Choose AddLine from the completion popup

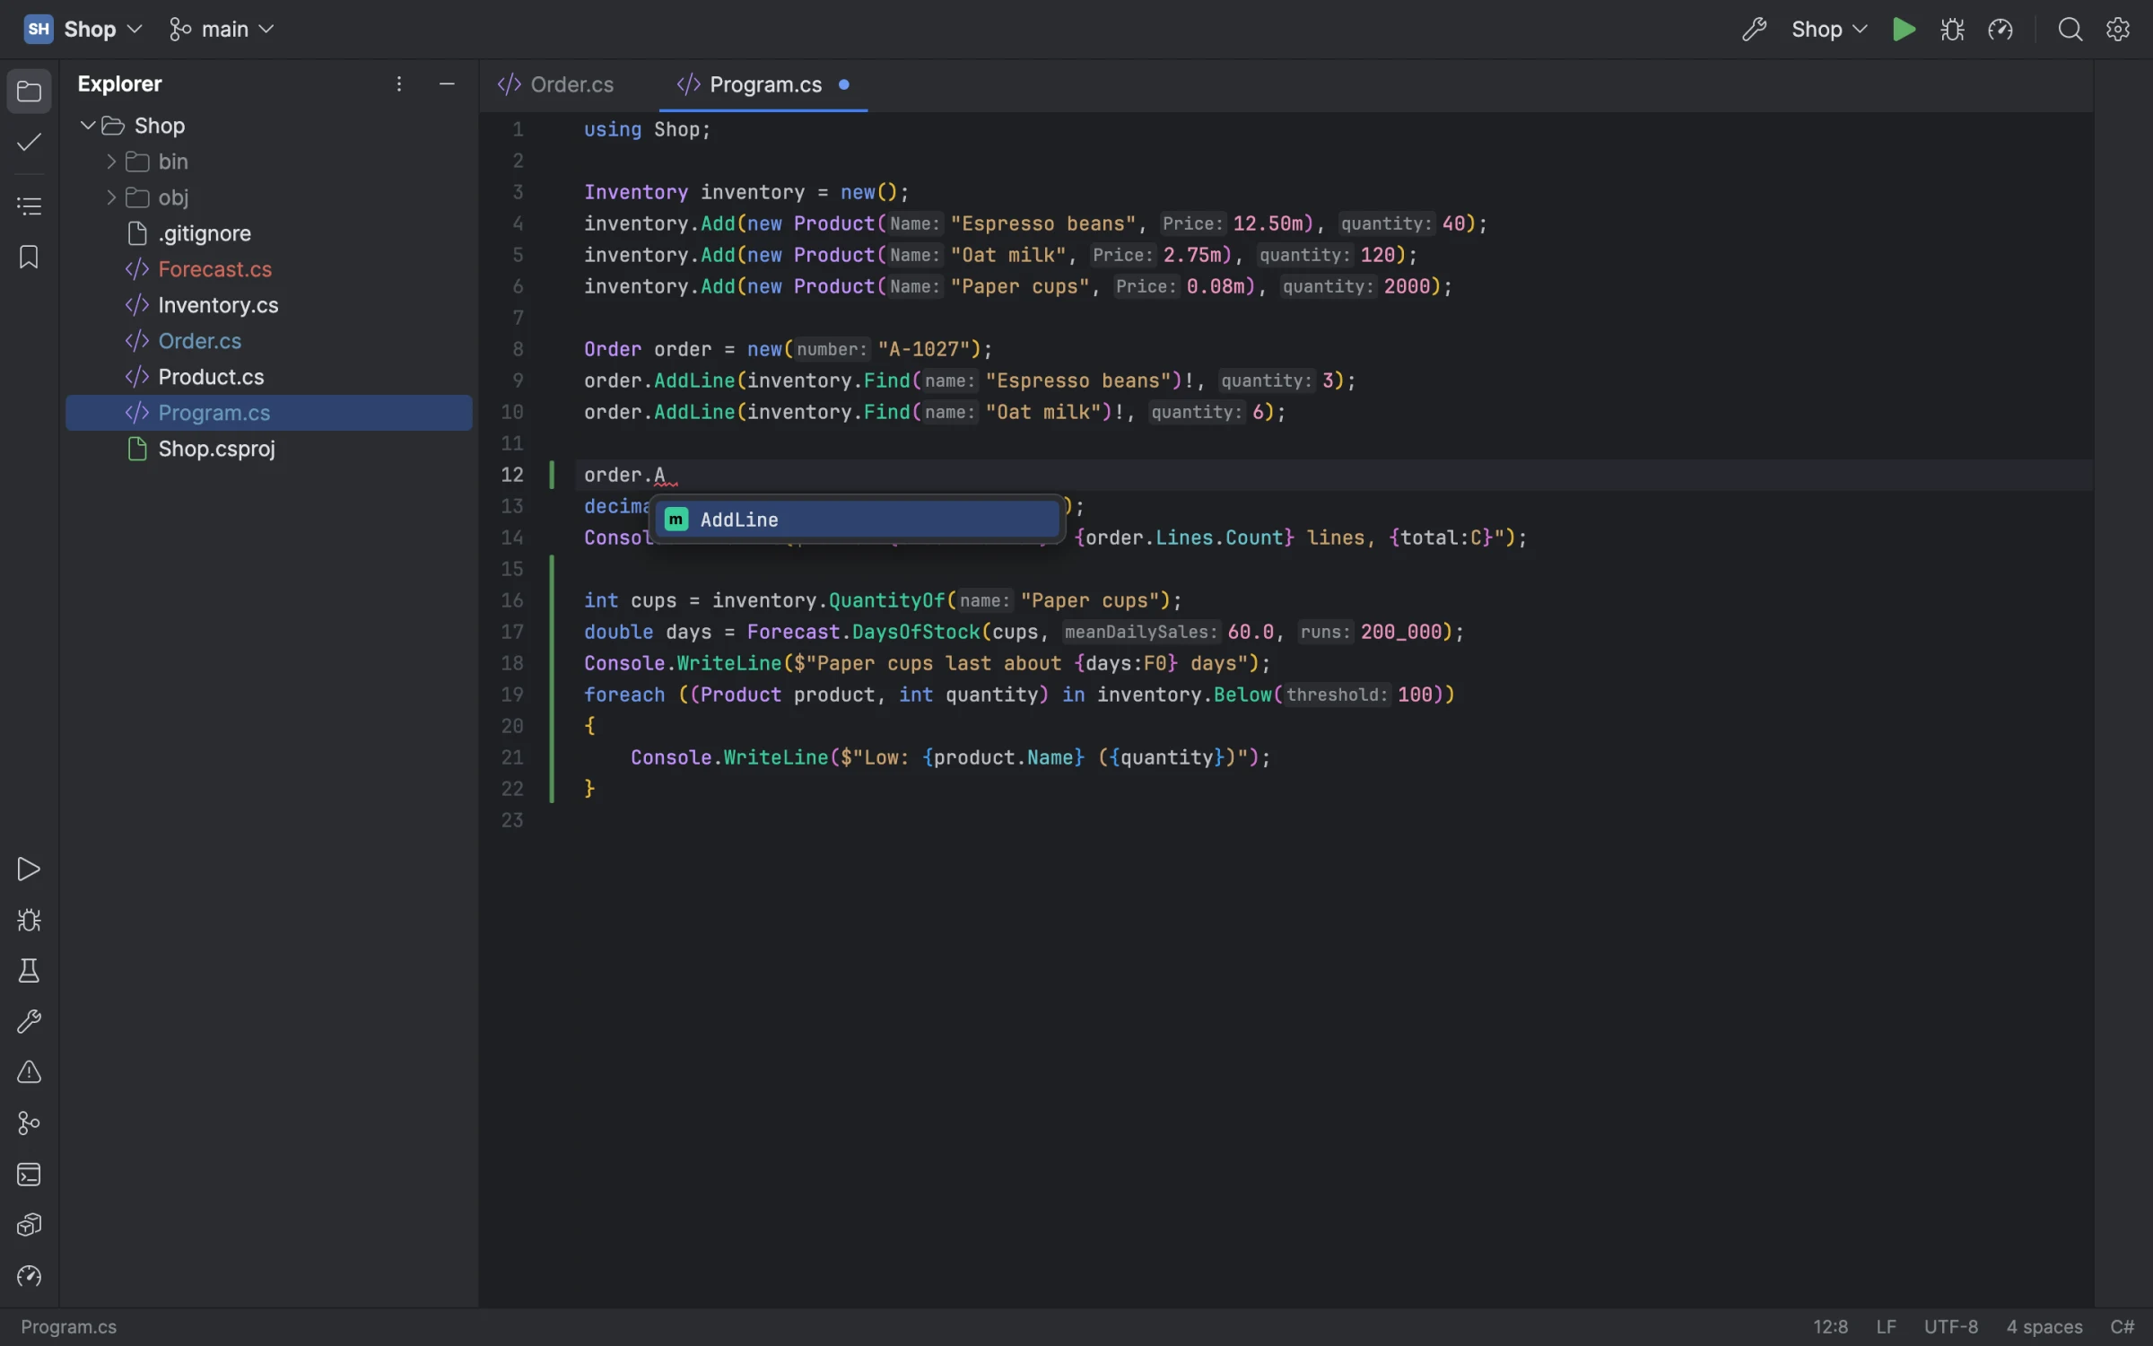[x=857, y=520]
